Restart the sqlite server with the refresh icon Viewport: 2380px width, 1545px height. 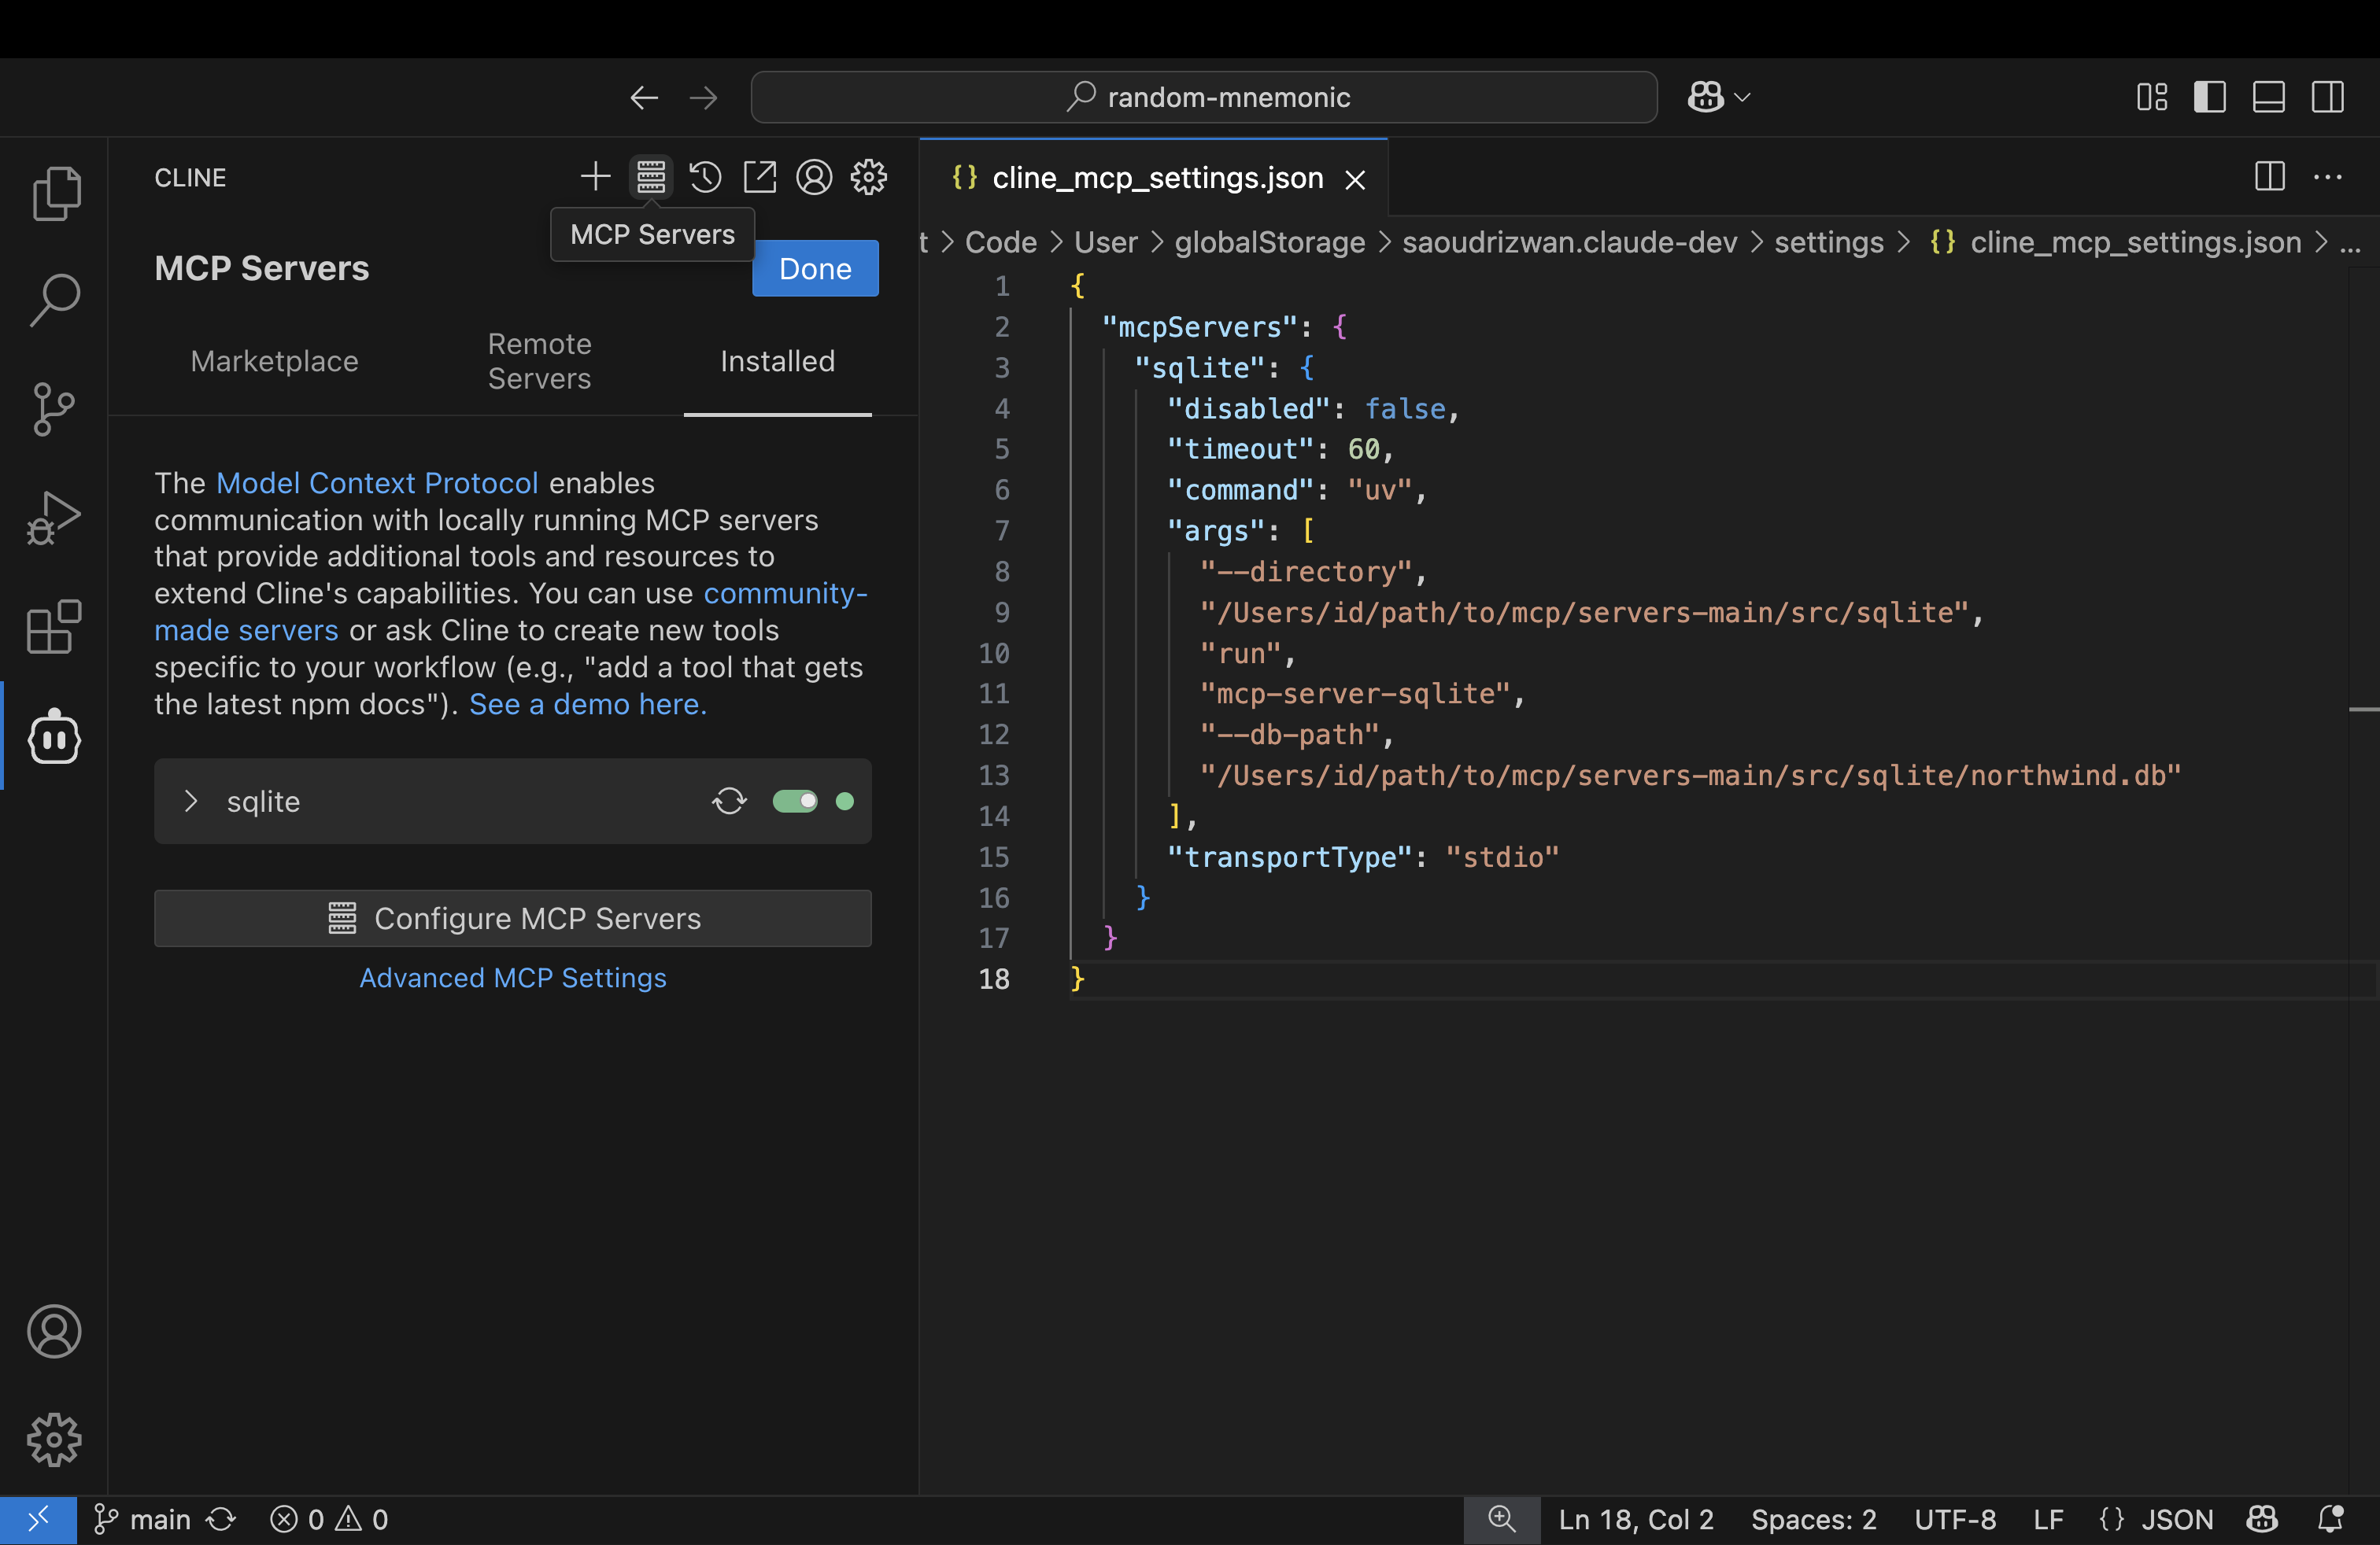click(729, 802)
